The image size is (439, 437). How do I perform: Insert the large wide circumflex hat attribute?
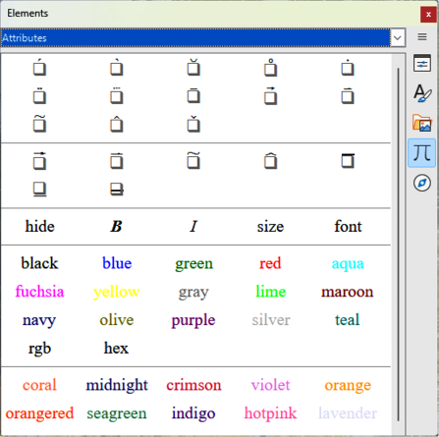coord(270,161)
